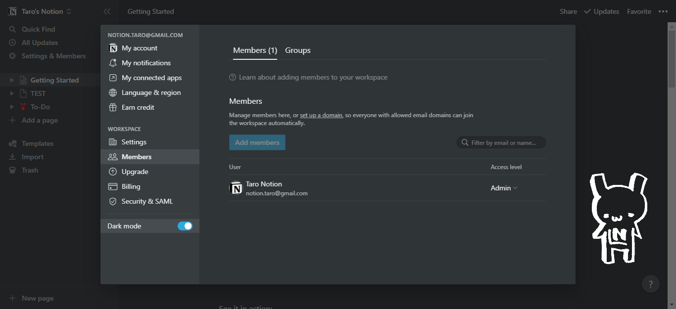Open Language & region settings
Viewport: 676px width, 309px height.
(x=150, y=92)
